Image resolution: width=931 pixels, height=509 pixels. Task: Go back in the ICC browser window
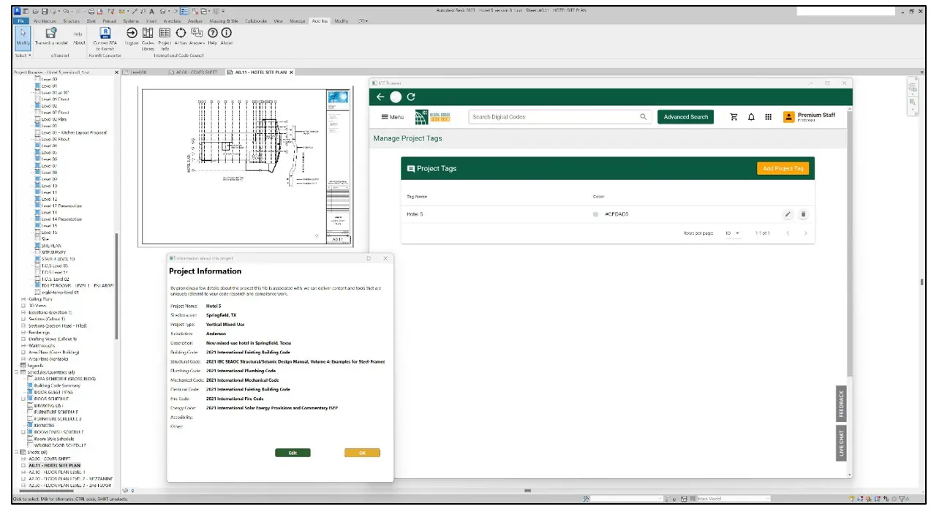(x=380, y=97)
